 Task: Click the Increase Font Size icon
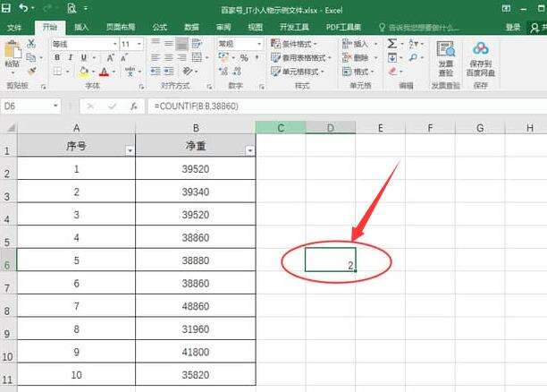click(111, 57)
